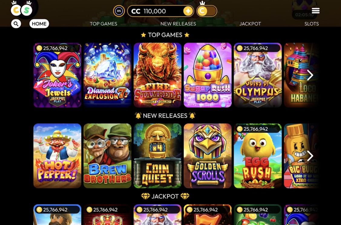Image resolution: width=341 pixels, height=225 pixels.
Task: Open the search magnifier icon
Action: tap(16, 24)
